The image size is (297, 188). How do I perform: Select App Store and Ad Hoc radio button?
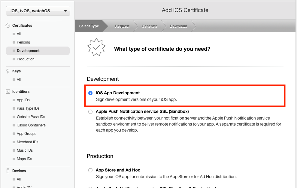pos(90,170)
